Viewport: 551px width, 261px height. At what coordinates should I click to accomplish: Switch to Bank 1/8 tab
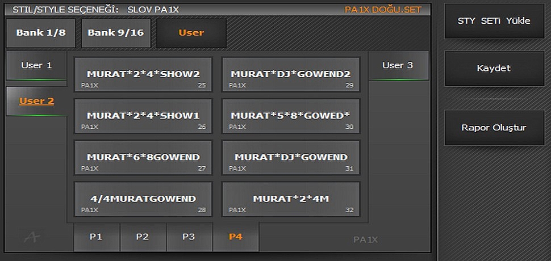(x=40, y=33)
